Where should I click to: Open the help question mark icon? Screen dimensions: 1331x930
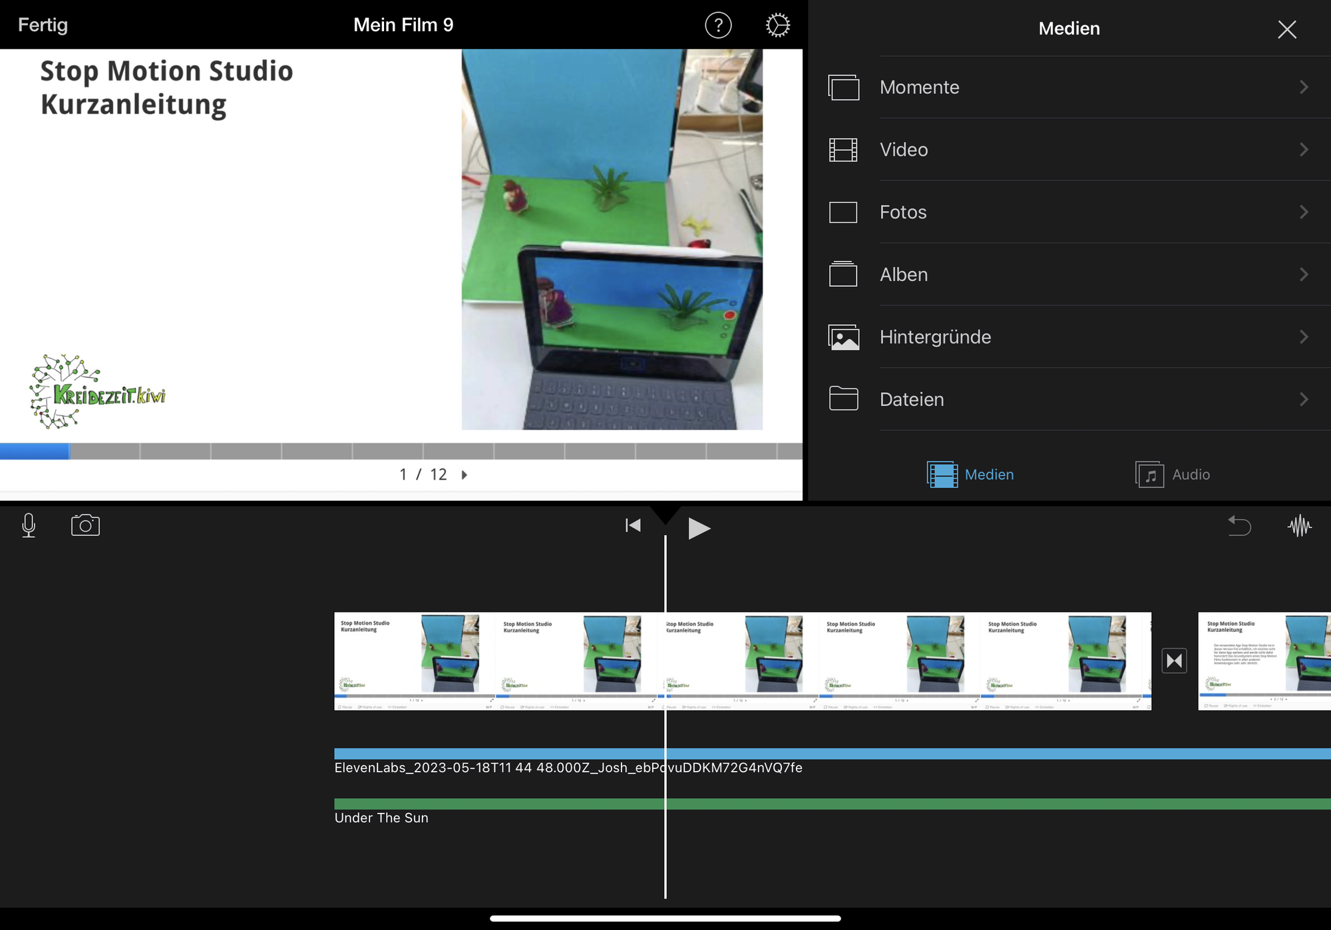click(x=718, y=25)
